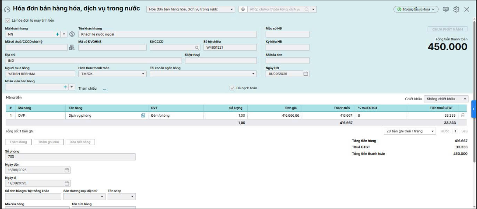Open the Chiết khấu dropdown
The width and height of the screenshot is (477, 209).
pos(446,99)
